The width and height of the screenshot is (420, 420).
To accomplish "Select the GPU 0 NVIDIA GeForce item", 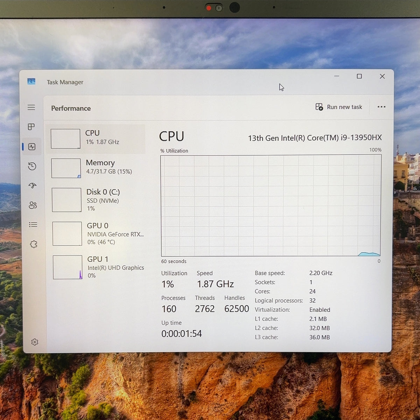I will (x=97, y=233).
